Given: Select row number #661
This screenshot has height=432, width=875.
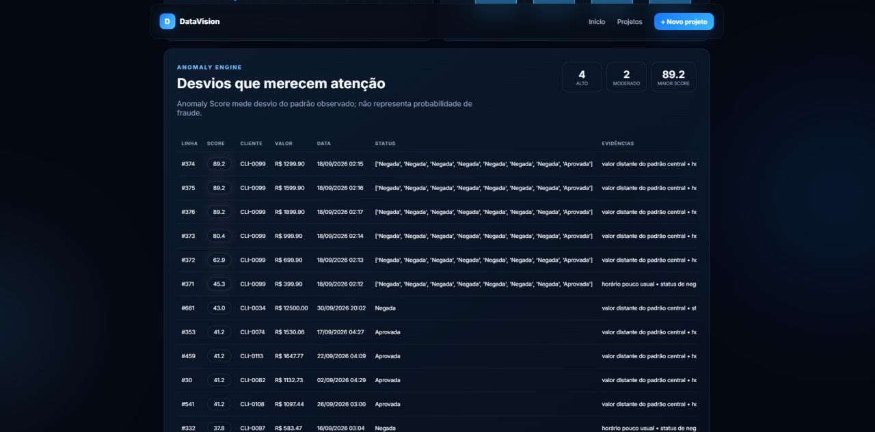Looking at the screenshot, I should [x=188, y=308].
